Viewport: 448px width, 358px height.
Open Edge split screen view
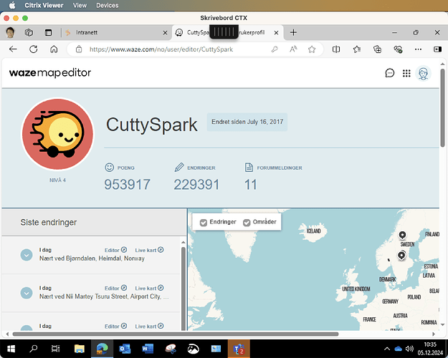pos(336,49)
